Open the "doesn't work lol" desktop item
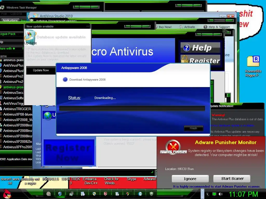 (10, 181)
